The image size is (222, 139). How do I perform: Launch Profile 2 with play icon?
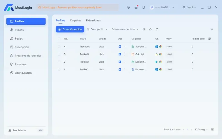[120, 62]
